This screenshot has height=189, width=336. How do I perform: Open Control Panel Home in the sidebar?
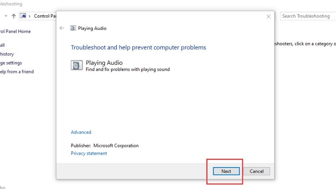tap(16, 31)
